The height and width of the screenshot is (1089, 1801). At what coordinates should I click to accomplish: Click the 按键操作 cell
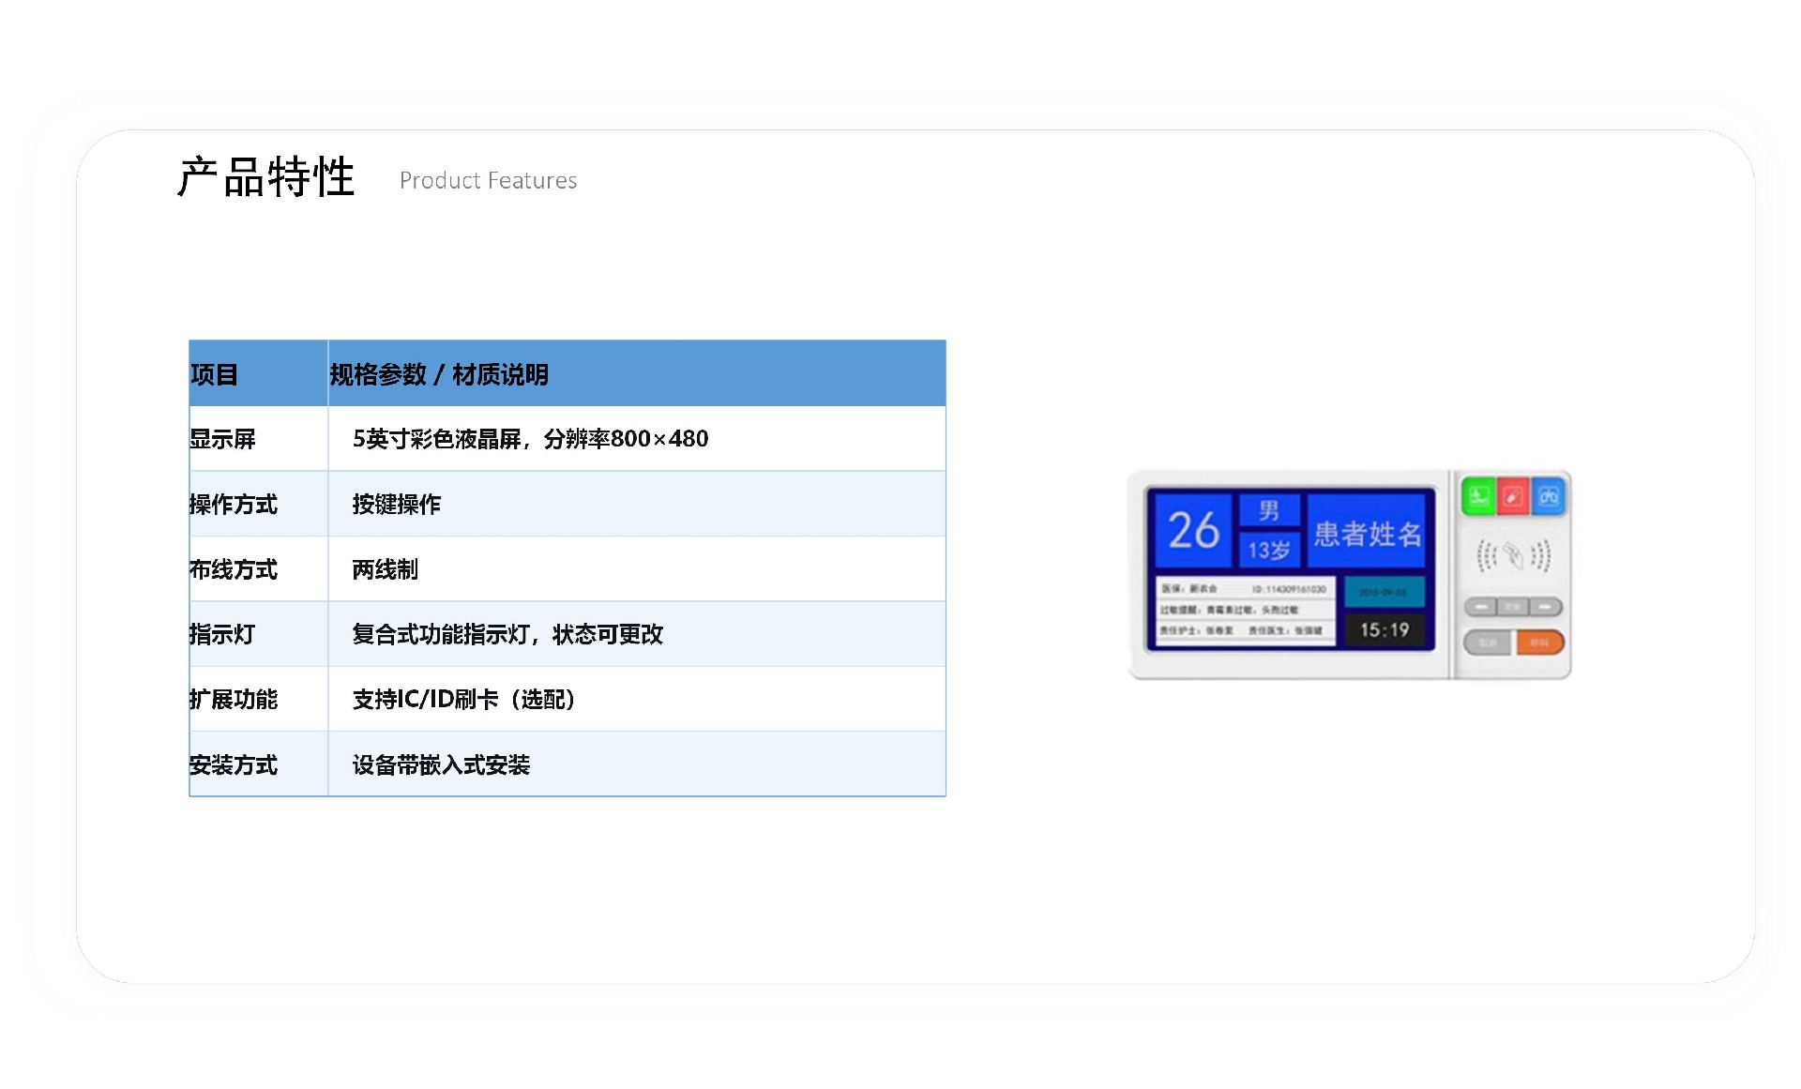637,504
